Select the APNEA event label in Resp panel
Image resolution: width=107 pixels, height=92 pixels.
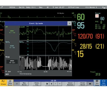click(12, 62)
